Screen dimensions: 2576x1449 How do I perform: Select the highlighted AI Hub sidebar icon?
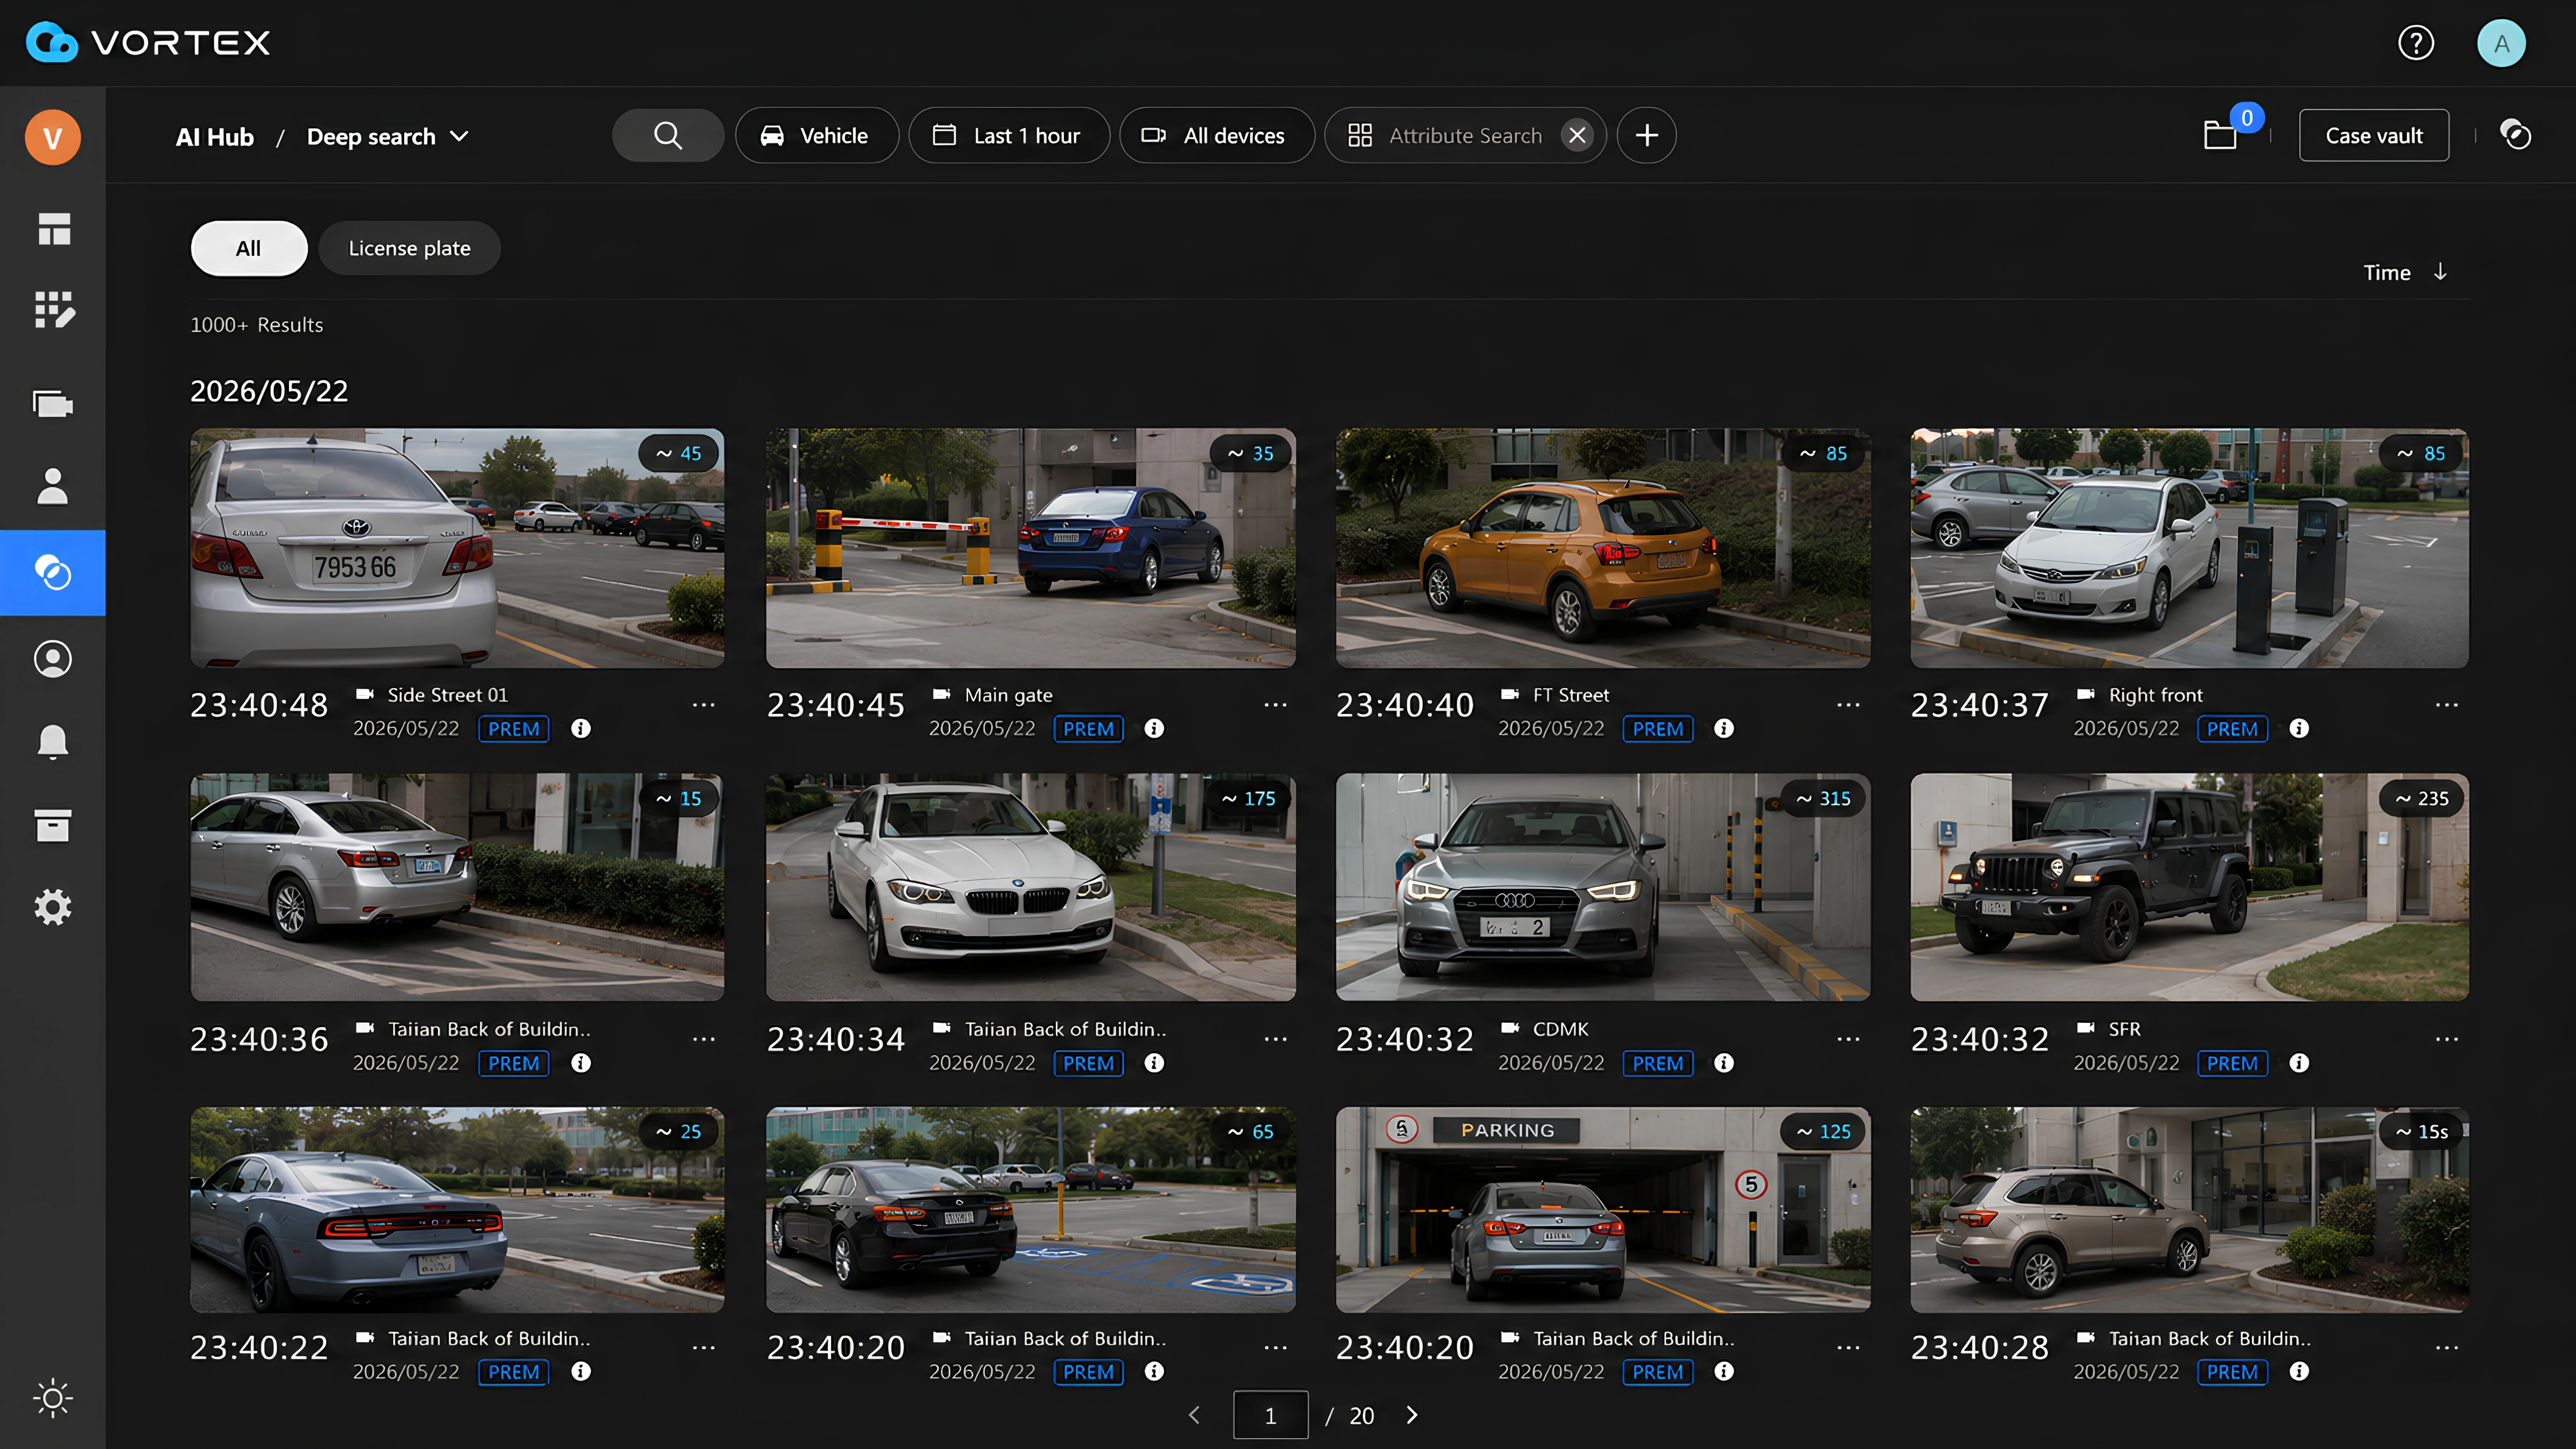point(53,573)
